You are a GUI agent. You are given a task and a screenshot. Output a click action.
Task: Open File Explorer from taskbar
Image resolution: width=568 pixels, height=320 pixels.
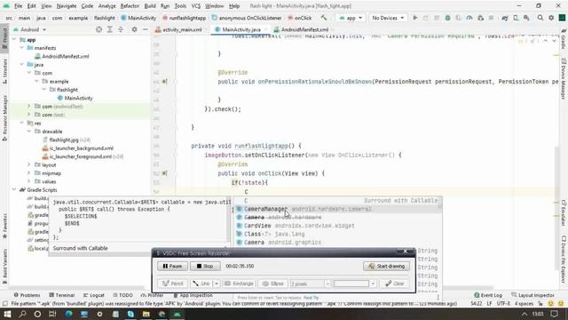[146, 314]
